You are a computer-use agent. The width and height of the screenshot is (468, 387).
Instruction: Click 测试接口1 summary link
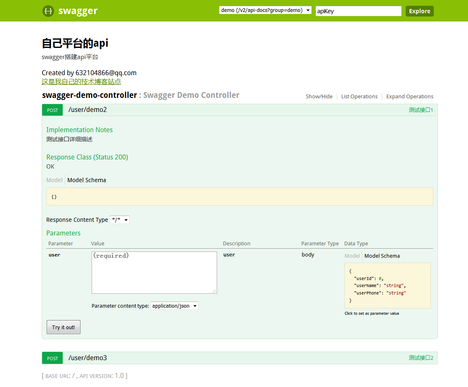pos(421,110)
